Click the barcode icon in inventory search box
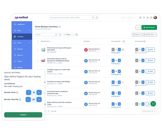This screenshot has height=133, width=162. click(x=56, y=35)
